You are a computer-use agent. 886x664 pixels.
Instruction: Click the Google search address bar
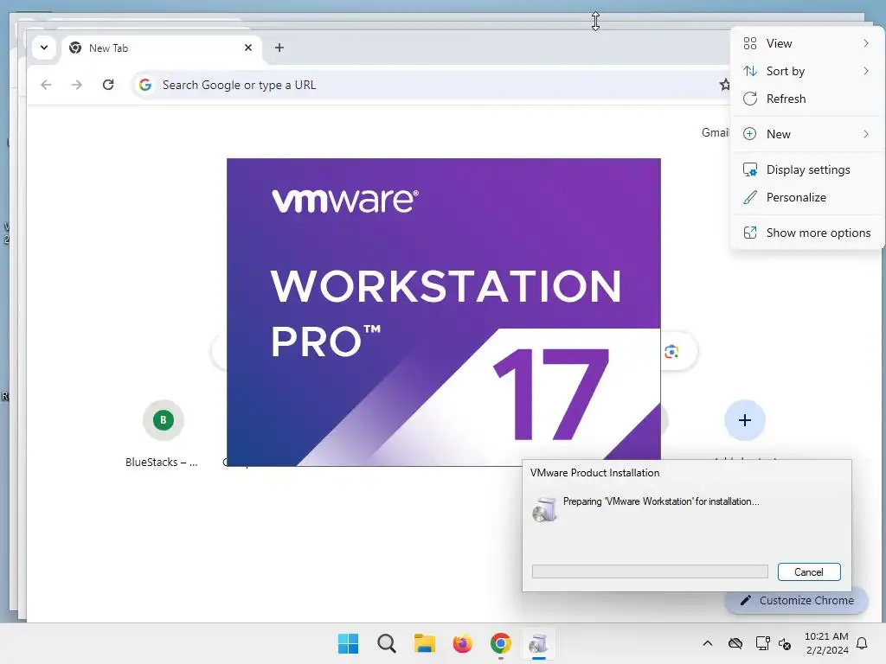[x=429, y=85]
